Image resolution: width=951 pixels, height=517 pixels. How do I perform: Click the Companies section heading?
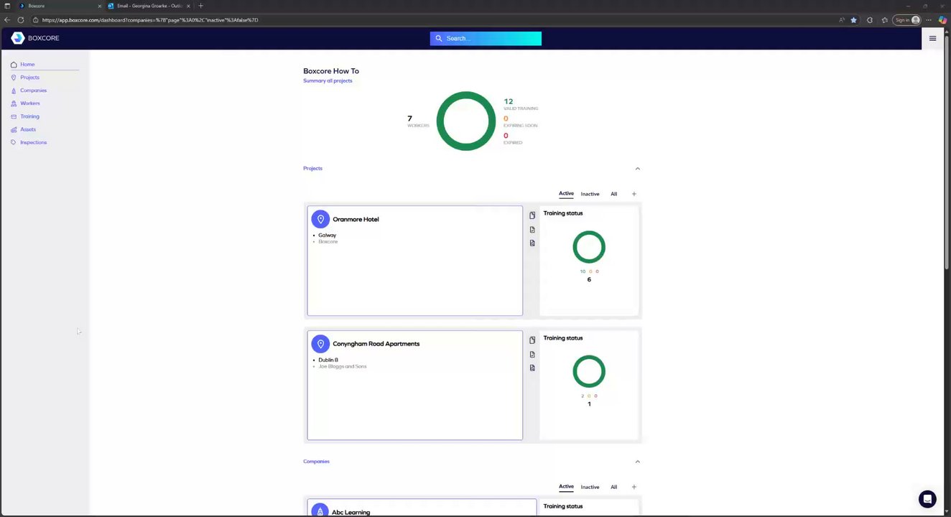click(x=316, y=461)
